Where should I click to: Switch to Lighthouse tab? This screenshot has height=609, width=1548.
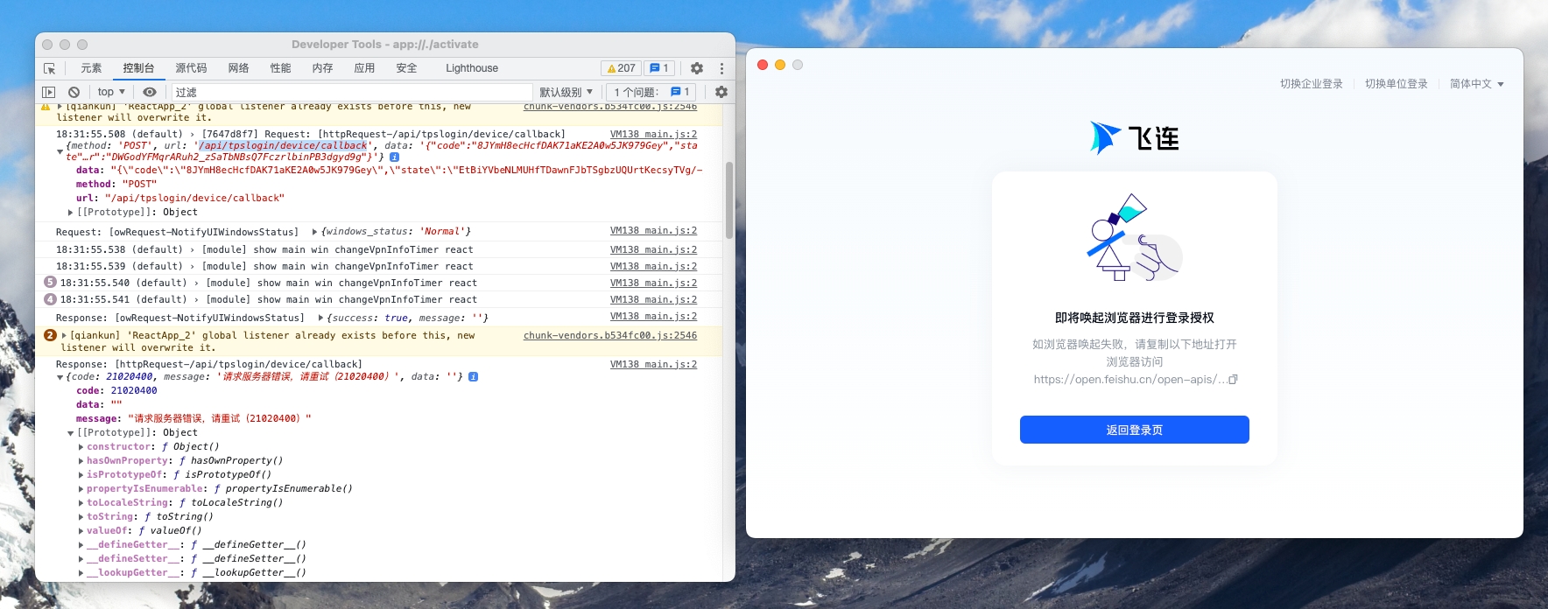point(472,68)
